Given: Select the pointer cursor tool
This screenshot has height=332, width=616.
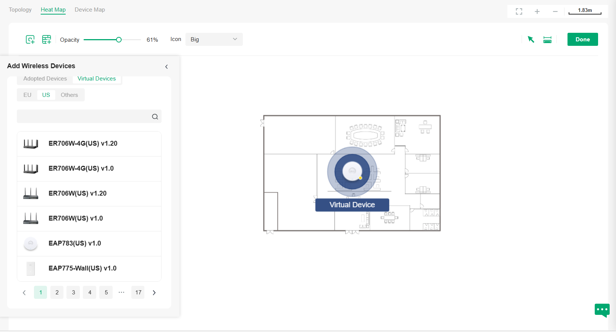Looking at the screenshot, I should point(531,39).
